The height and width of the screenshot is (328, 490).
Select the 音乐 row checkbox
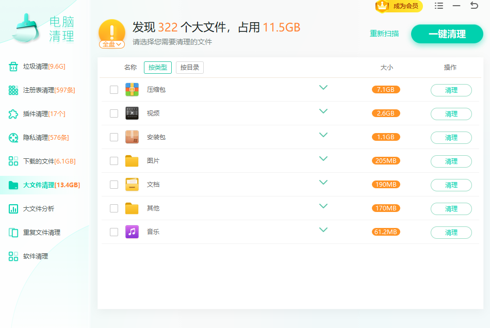(x=114, y=232)
